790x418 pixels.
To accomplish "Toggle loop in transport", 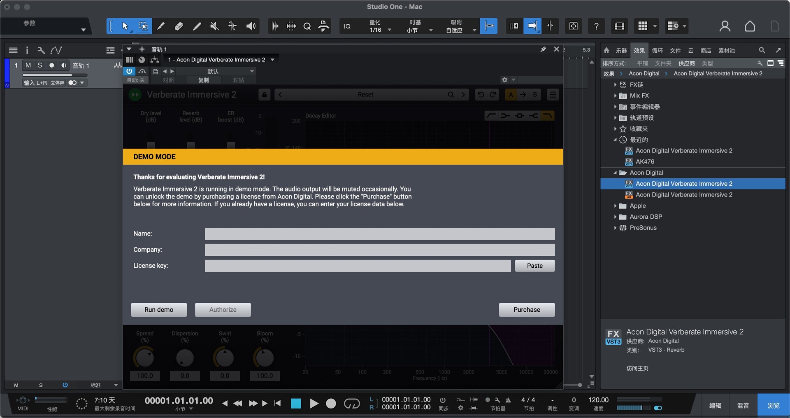I will (352, 404).
